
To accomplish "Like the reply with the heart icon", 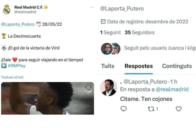I will [x=179, y=109].
